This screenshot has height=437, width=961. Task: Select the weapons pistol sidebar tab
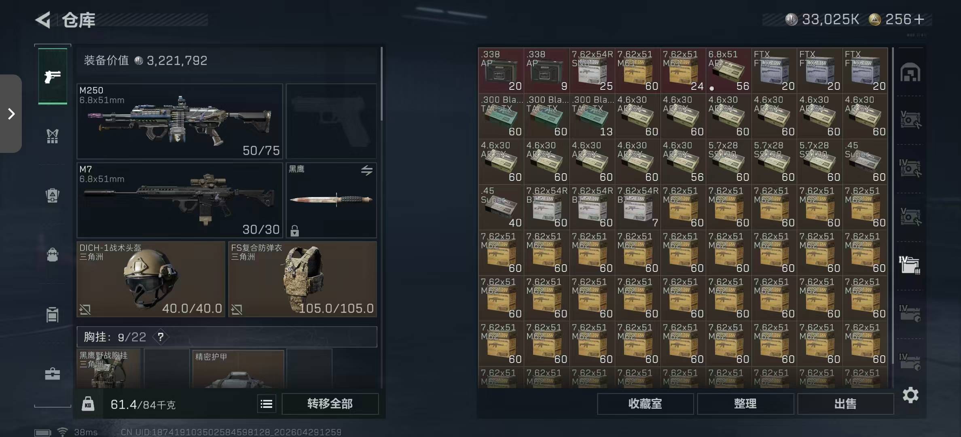pyautogui.click(x=53, y=76)
